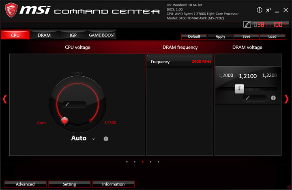Switch to the CPU tab
Screen dimensions: 292x190
[15, 35]
